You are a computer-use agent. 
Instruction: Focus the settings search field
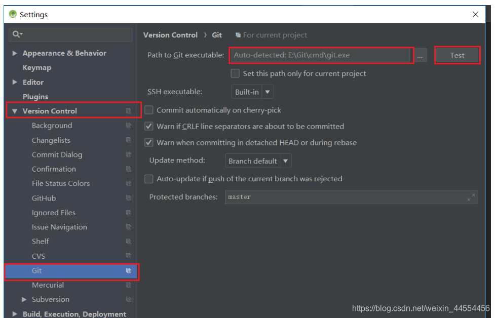point(70,34)
